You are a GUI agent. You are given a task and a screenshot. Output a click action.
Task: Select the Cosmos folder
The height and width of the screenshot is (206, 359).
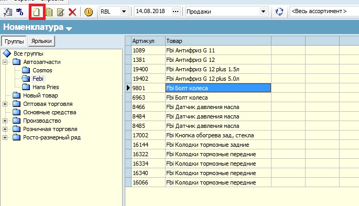(x=42, y=70)
